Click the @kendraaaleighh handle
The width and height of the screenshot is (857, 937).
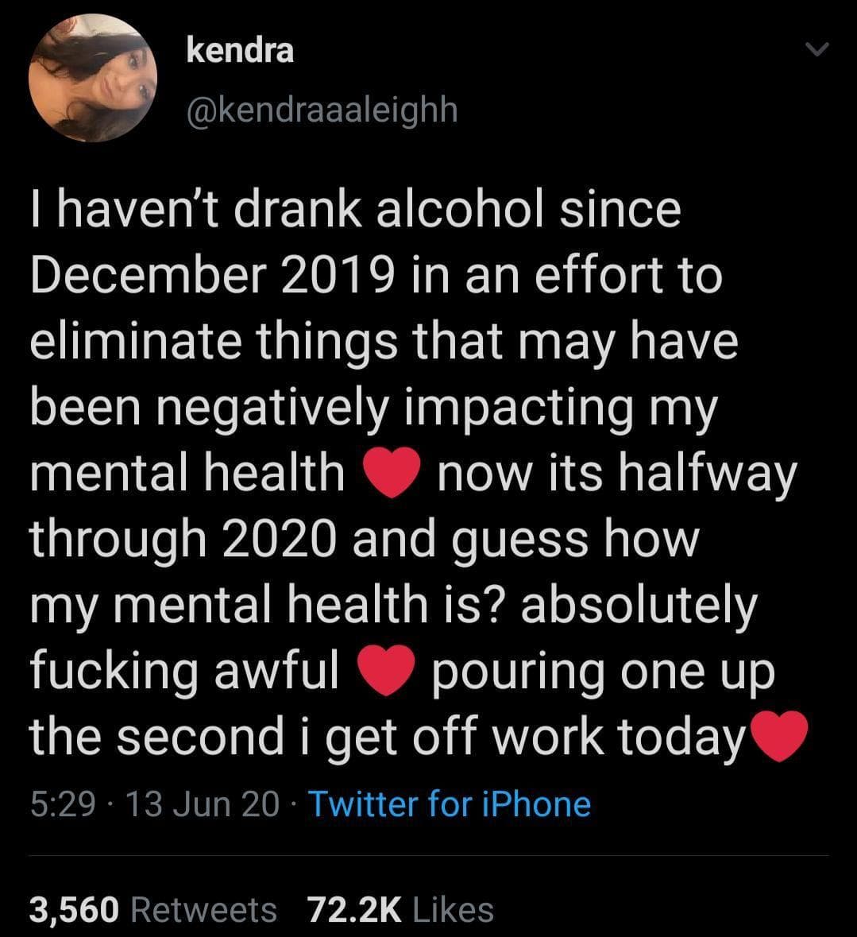click(322, 110)
